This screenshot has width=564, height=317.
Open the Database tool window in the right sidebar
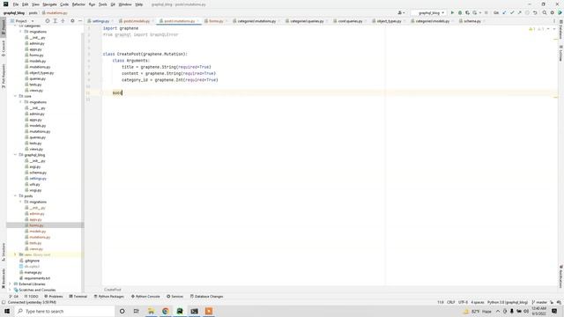click(x=560, y=30)
